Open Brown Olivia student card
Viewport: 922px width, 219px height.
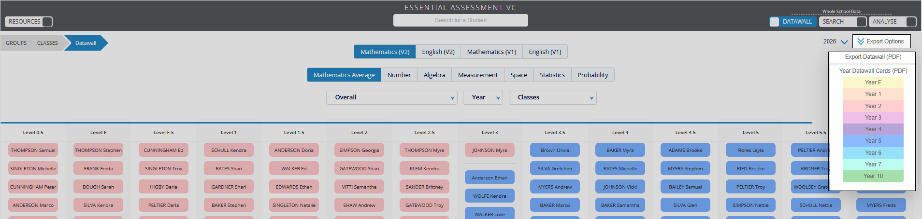pyautogui.click(x=555, y=150)
